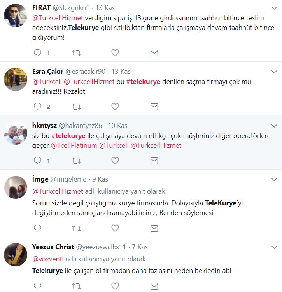Image resolution: width=282 pixels, height=292 pixels.
Task: Retweet Yeezus Christ's tweet
Action: coord(76,286)
